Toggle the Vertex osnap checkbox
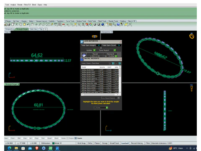The image size is (201, 151). click(x=59, y=138)
